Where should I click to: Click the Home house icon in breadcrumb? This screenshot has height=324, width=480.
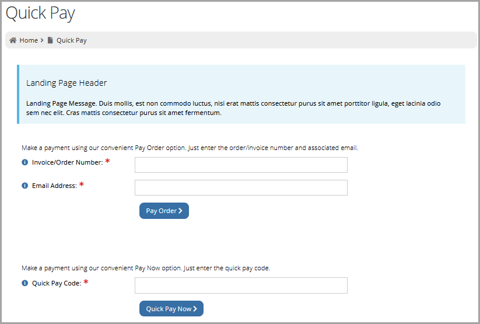[x=13, y=40]
